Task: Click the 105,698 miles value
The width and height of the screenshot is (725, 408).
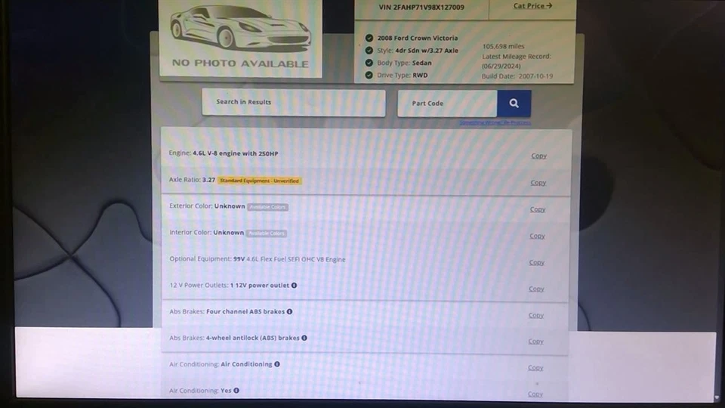Action: coord(503,46)
